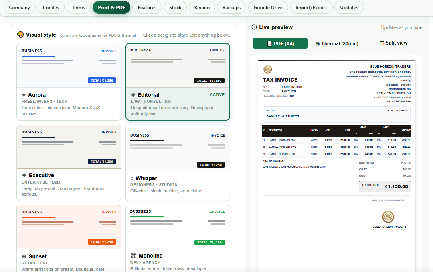Click SAMPLE CUSTOMER in bill-to box
This screenshot has width=433, height=272.
click(x=283, y=116)
